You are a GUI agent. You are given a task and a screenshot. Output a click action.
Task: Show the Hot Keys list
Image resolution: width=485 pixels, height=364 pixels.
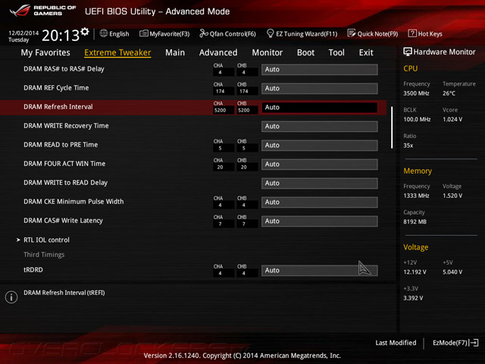pyautogui.click(x=430, y=33)
